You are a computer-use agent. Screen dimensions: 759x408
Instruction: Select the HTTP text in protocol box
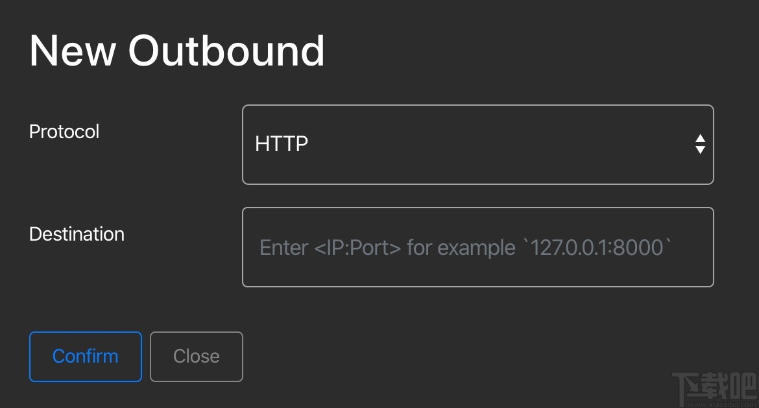coord(281,144)
